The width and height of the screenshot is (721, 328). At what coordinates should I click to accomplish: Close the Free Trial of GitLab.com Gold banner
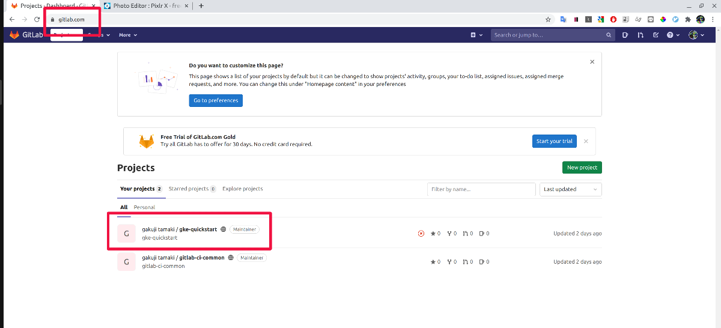coord(586,141)
